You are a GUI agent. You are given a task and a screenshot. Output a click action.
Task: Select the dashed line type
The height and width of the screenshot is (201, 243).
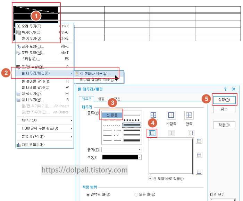(x=112, y=120)
